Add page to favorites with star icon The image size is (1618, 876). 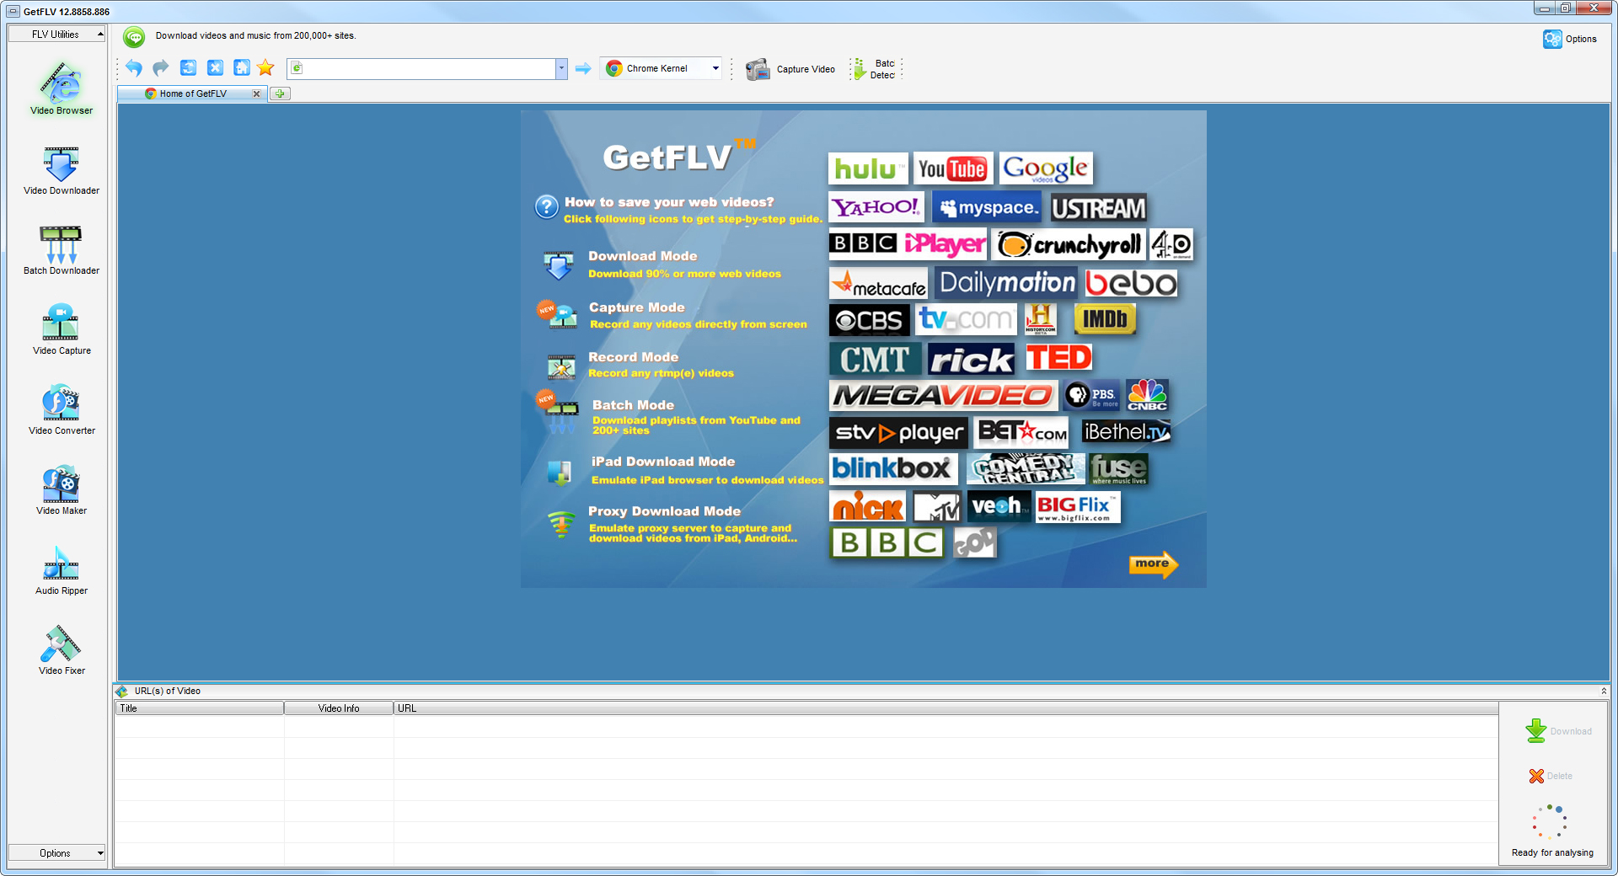[266, 68]
